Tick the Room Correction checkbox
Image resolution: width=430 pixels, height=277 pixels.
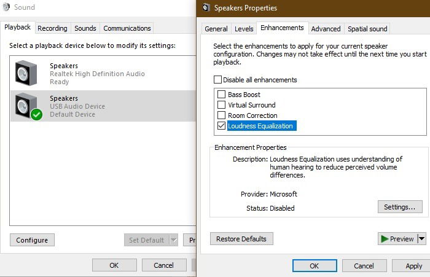click(x=221, y=115)
